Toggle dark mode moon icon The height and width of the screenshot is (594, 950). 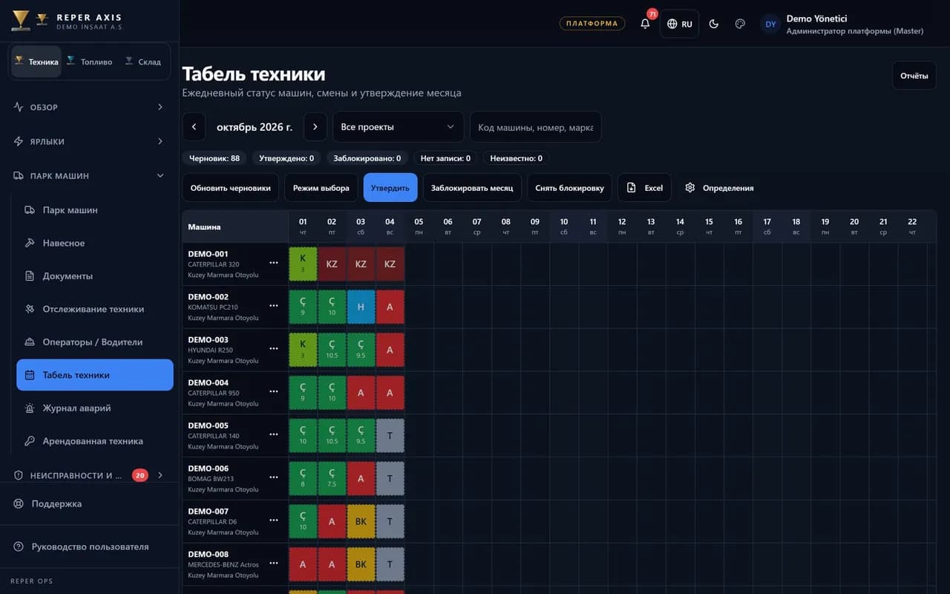pos(714,24)
